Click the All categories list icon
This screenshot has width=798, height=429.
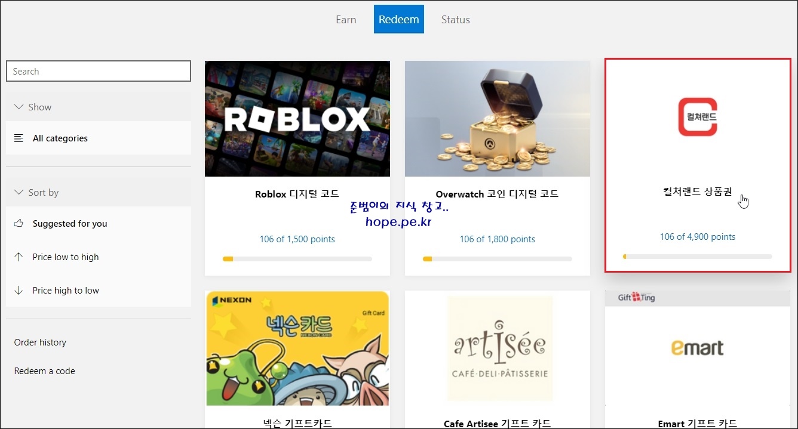[x=19, y=138]
